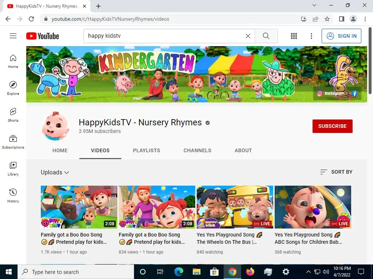Bookmark this page with the star

pyautogui.click(x=327, y=19)
